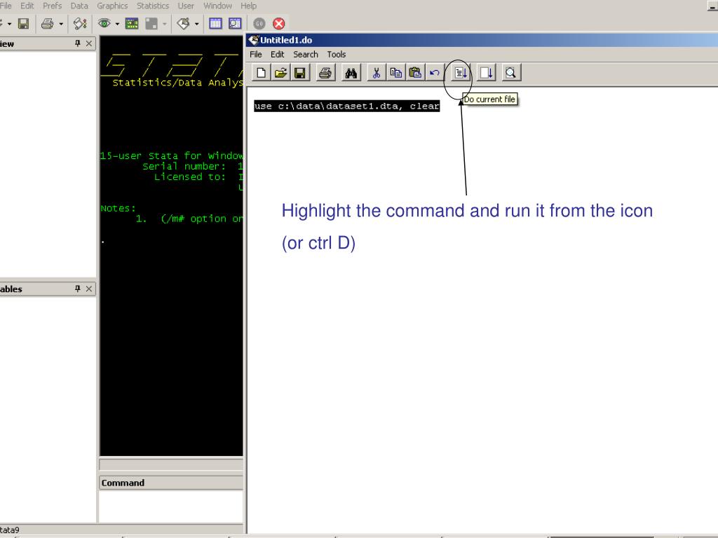Click the Do-file Editor icon in Stata toolbar

coord(184,23)
